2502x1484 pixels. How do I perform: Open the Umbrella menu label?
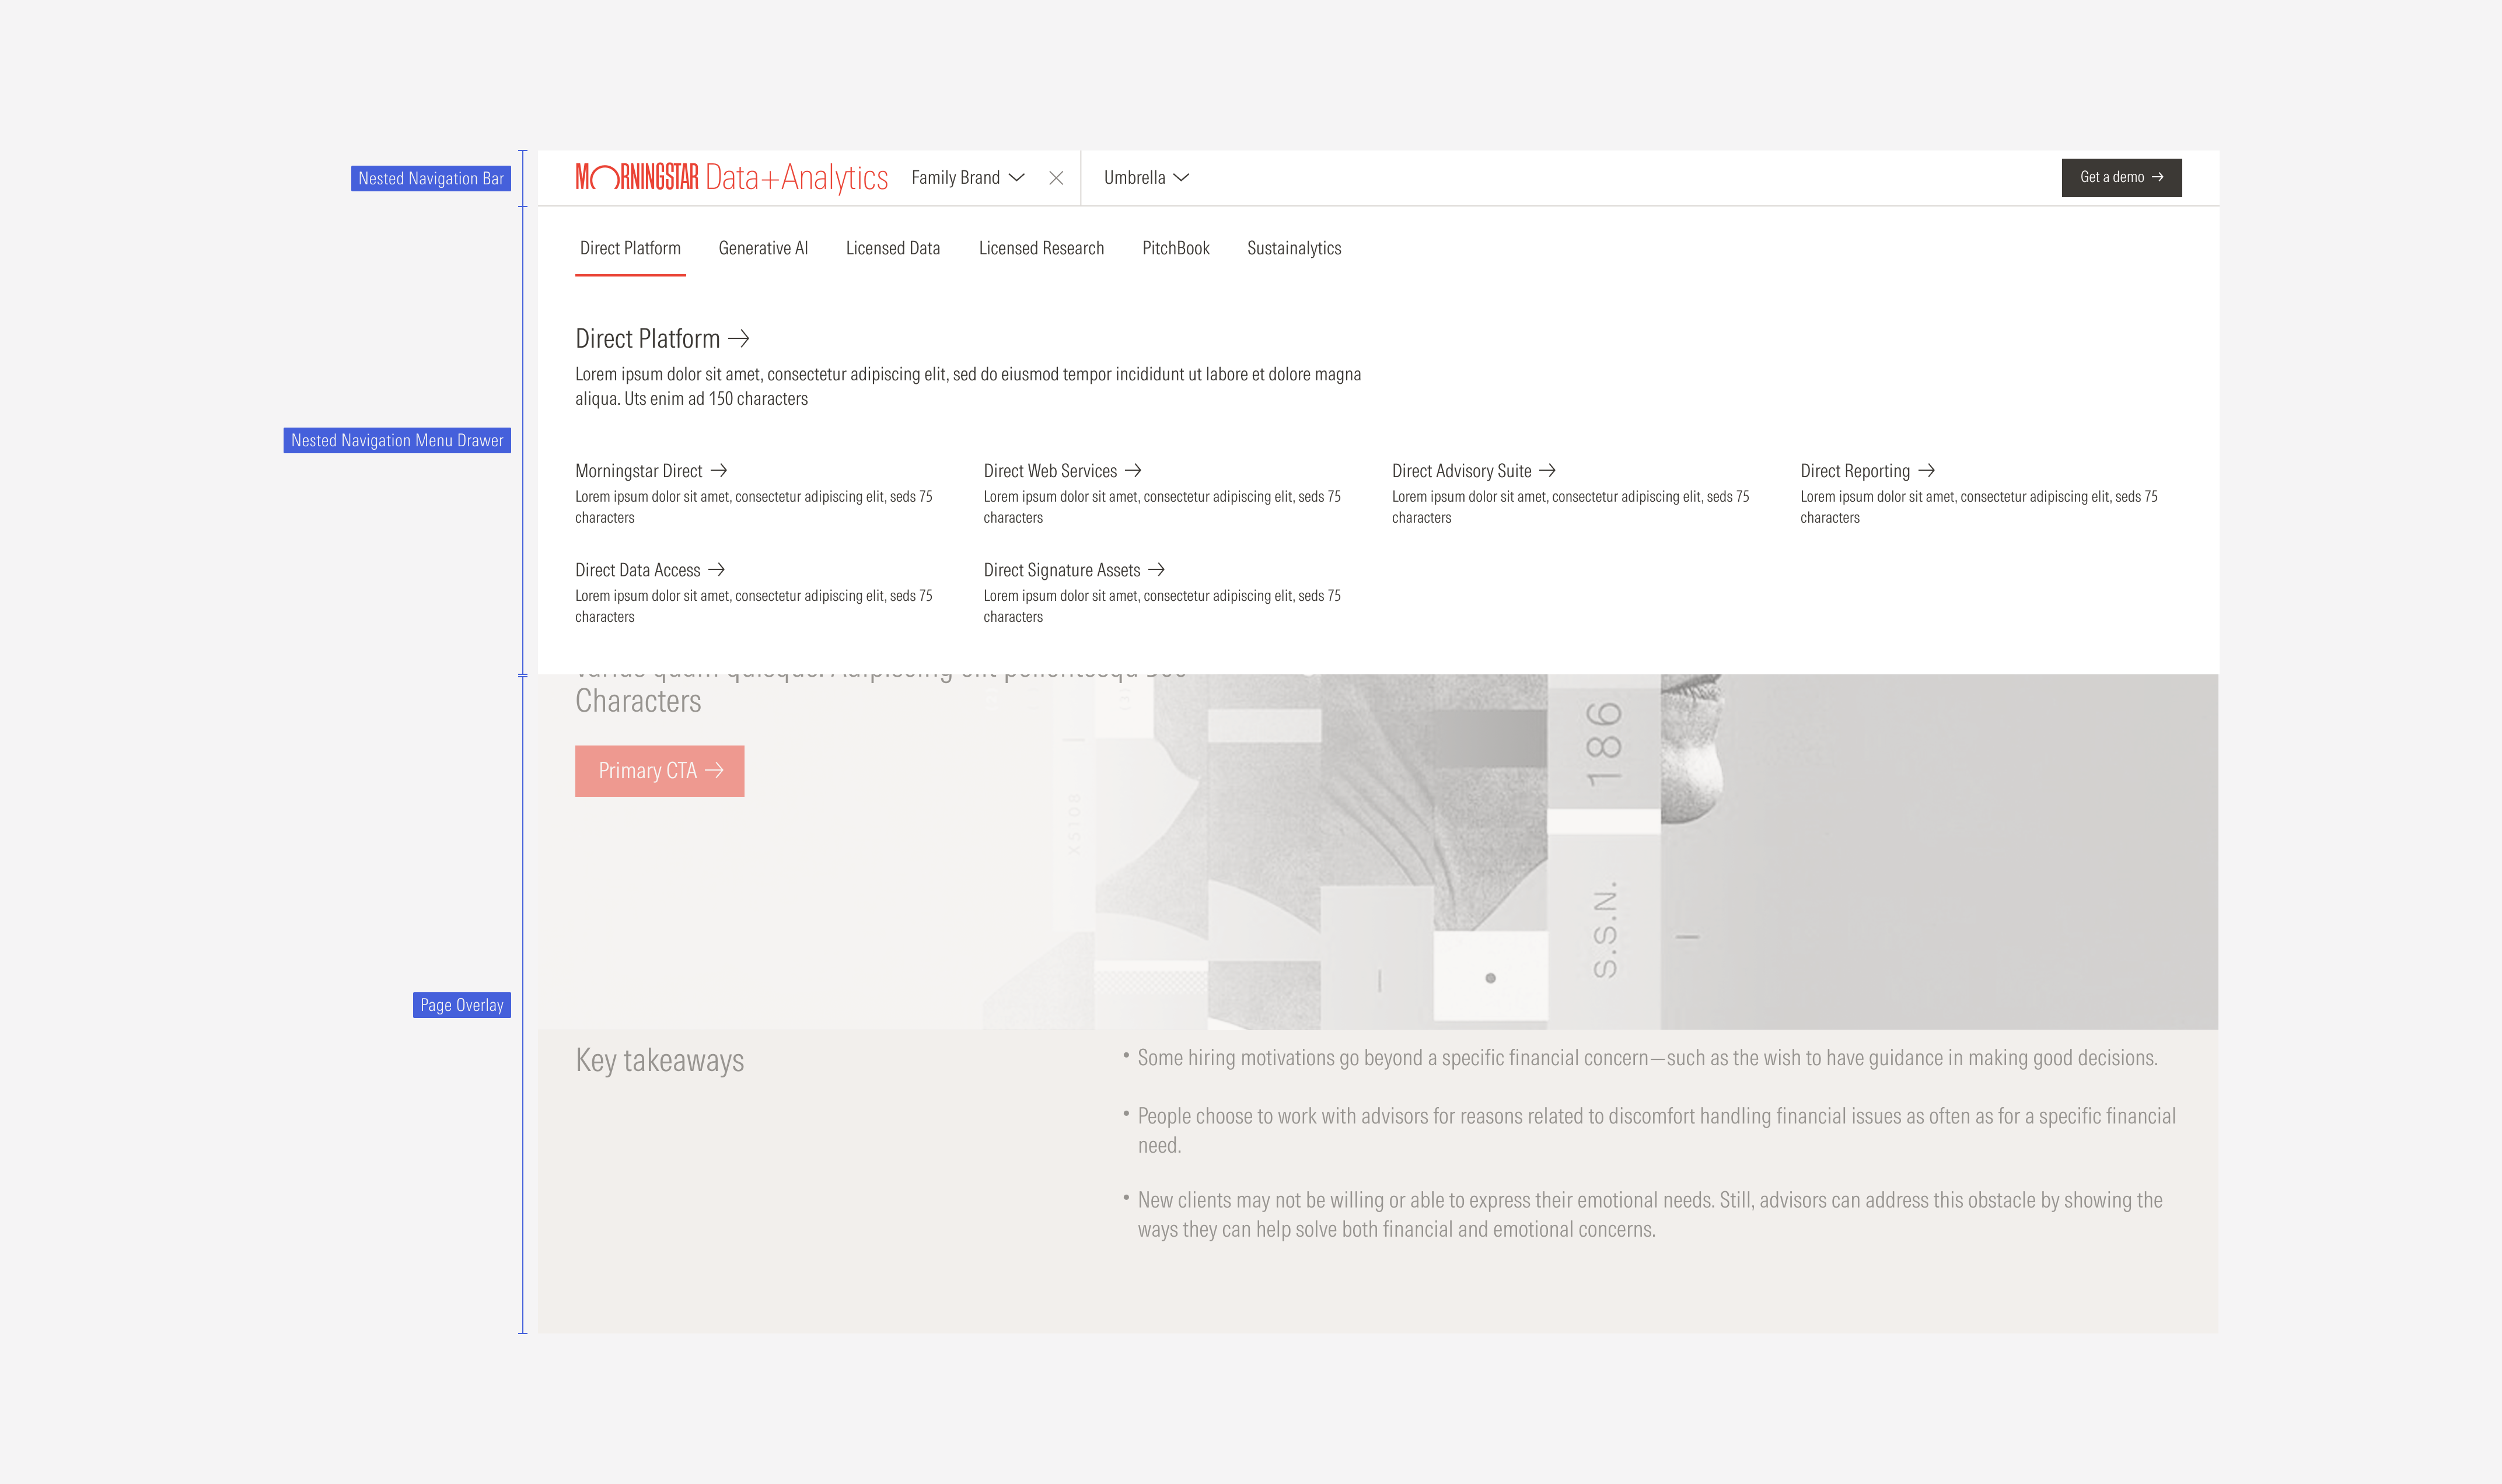click(x=1134, y=177)
